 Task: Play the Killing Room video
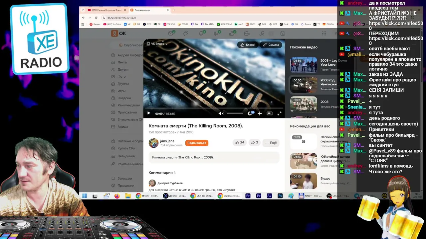coord(149,113)
